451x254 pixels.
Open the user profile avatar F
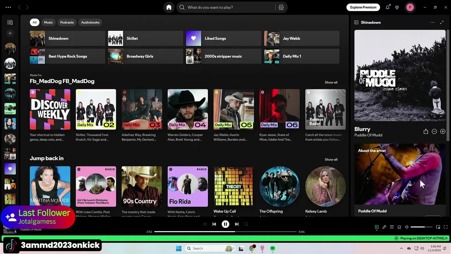(410, 7)
